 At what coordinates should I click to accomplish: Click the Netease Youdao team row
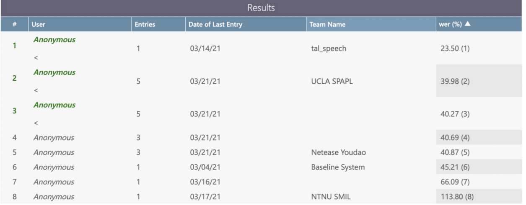pyautogui.click(x=338, y=153)
